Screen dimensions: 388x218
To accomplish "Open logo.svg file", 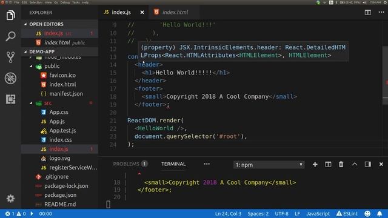I will coord(59,158).
